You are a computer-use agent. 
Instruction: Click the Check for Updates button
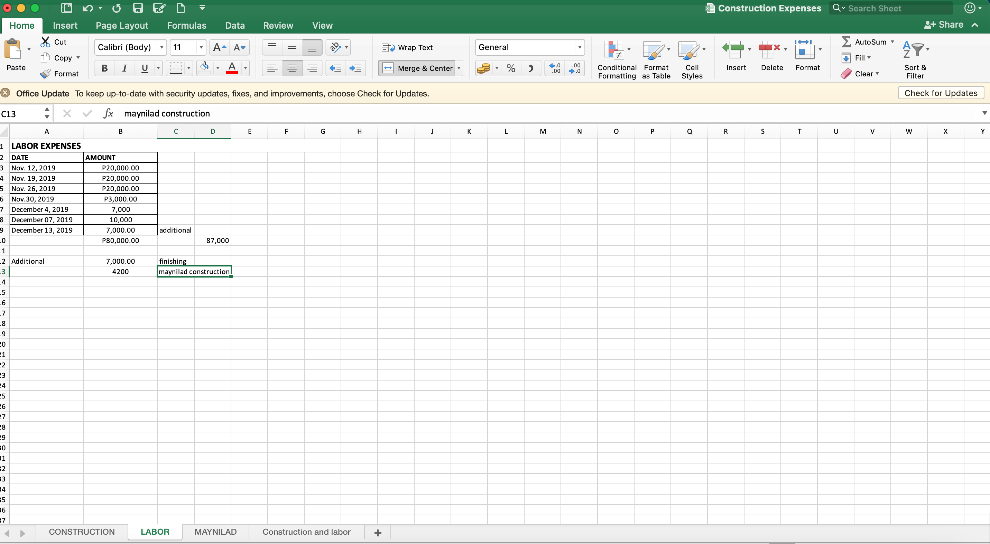pos(941,93)
